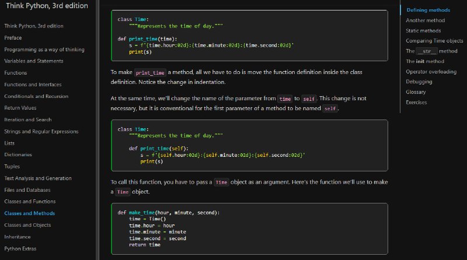
Task: Jump to Comparing Time objects section
Action: 434,41
